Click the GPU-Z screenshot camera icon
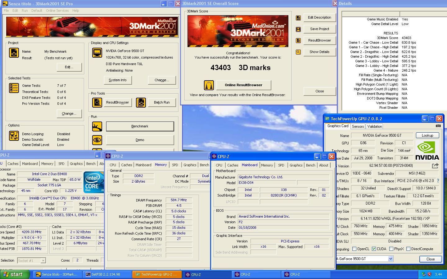Screen dimensions: 447x279 pyautogui.click(x=438, y=126)
